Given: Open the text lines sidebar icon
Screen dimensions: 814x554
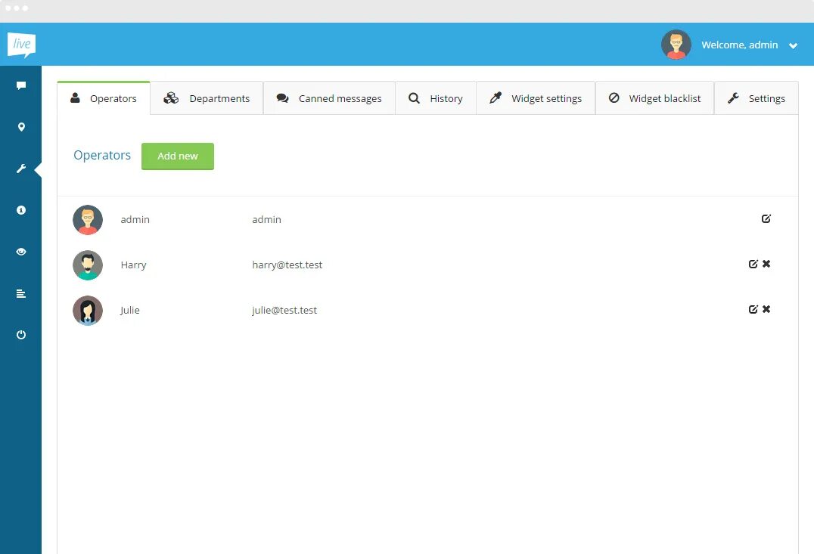Looking at the screenshot, I should click(x=21, y=293).
